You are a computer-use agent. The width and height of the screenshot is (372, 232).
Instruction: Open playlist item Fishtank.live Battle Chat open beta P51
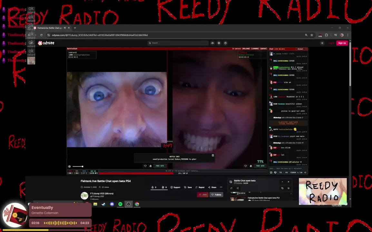[x=264, y=198]
